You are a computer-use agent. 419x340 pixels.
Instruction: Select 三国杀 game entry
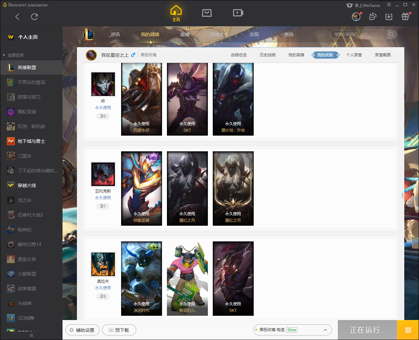point(31,156)
